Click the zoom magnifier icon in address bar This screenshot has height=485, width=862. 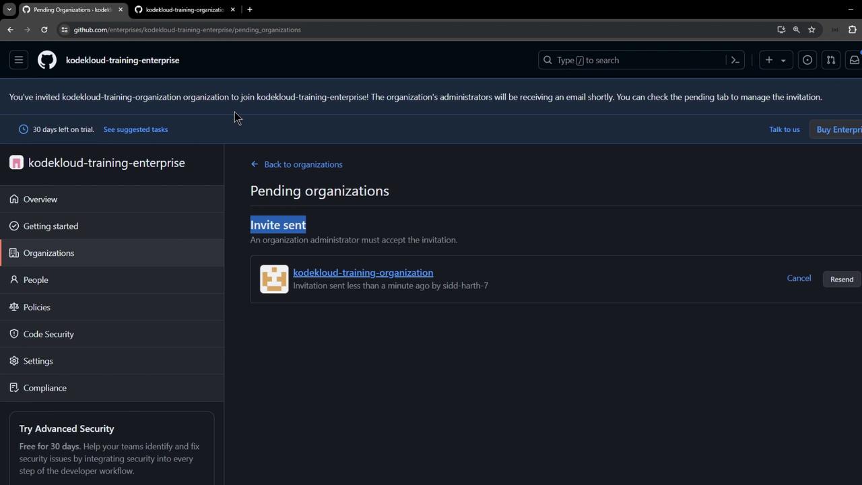[x=797, y=30]
